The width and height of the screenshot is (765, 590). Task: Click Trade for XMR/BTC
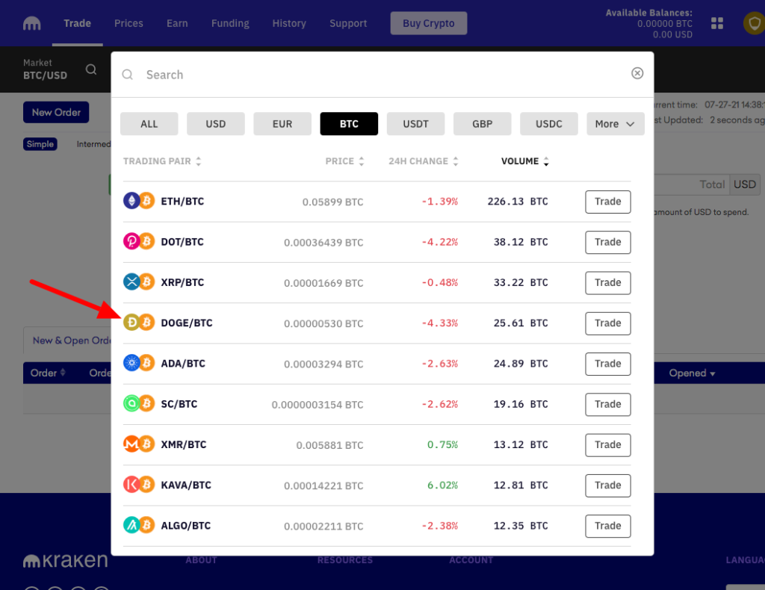click(x=608, y=444)
